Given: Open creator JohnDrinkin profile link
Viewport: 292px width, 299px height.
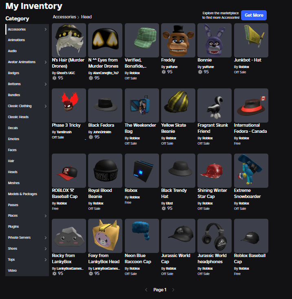Looking at the screenshot, I should 102,132.
